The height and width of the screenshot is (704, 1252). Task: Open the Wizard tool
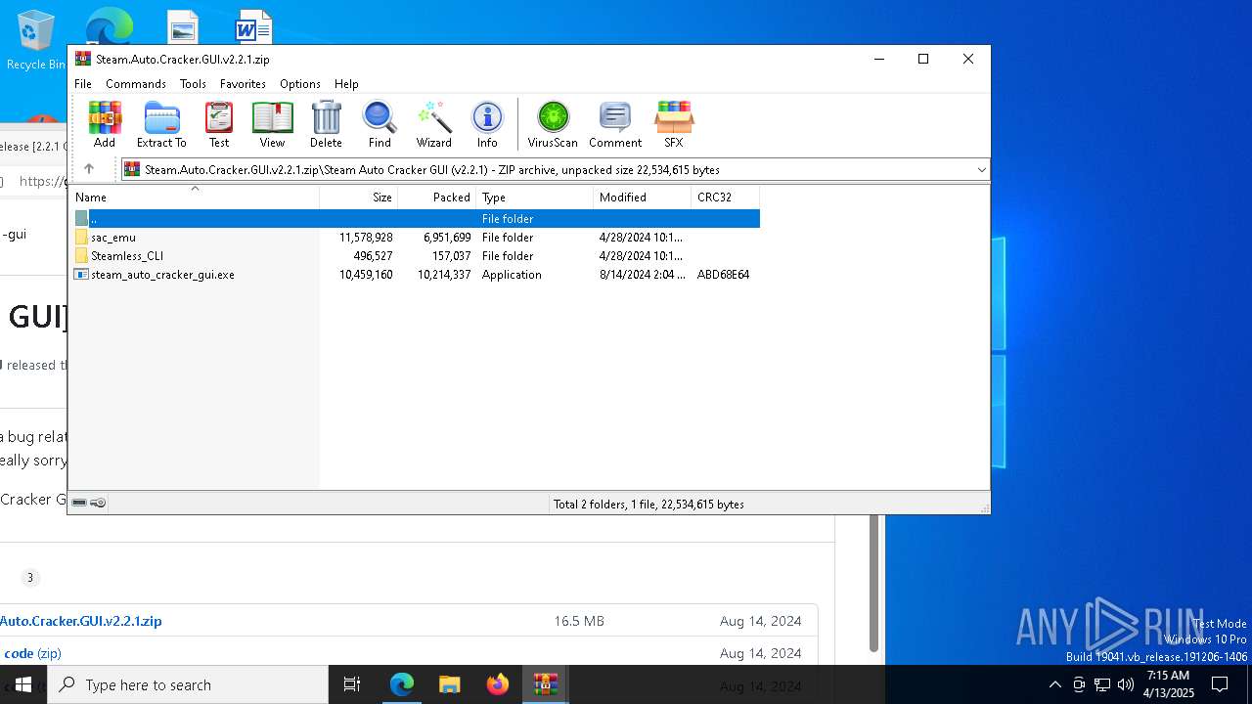[433, 124]
